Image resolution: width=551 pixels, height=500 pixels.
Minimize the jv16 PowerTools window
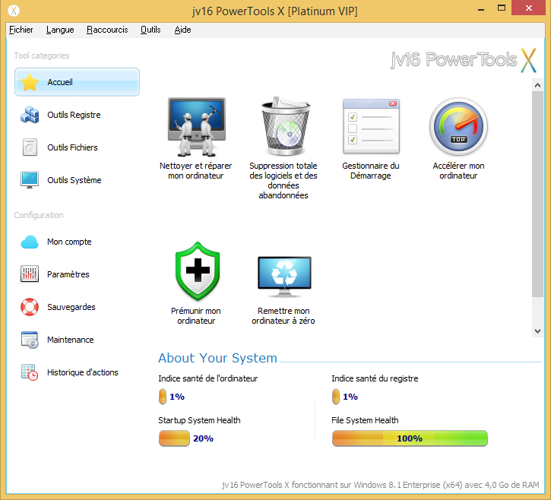coord(481,9)
